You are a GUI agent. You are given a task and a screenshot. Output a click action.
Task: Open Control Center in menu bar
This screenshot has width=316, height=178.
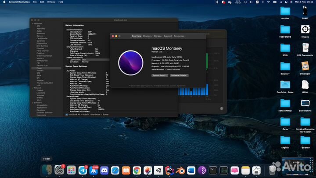tap(286, 2)
